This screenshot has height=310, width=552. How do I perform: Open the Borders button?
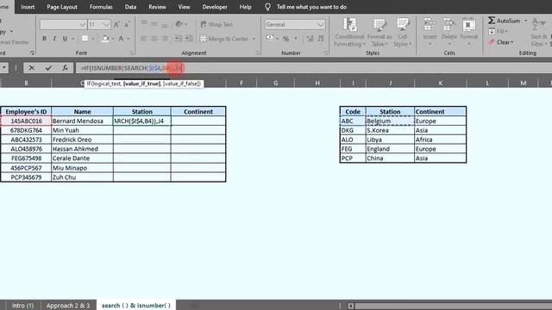[x=85, y=39]
